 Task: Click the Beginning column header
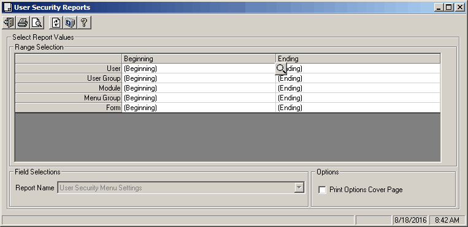199,59
